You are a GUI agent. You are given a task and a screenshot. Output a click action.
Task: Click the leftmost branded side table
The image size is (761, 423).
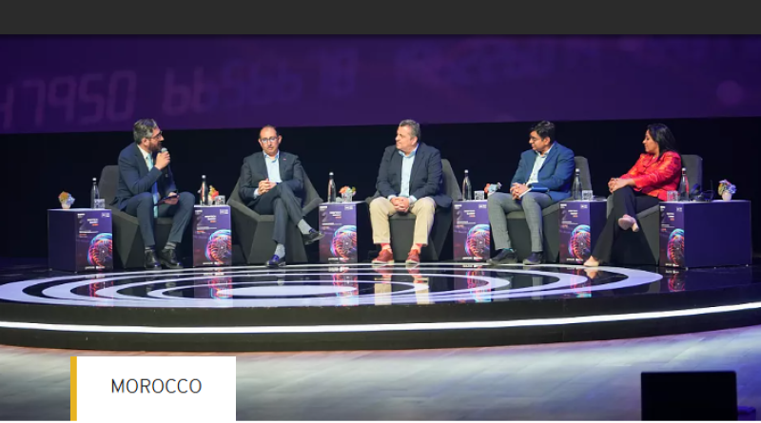80,240
